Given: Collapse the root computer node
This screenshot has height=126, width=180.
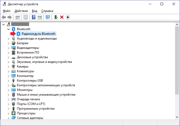Looking at the screenshot, I should coord(4,25).
